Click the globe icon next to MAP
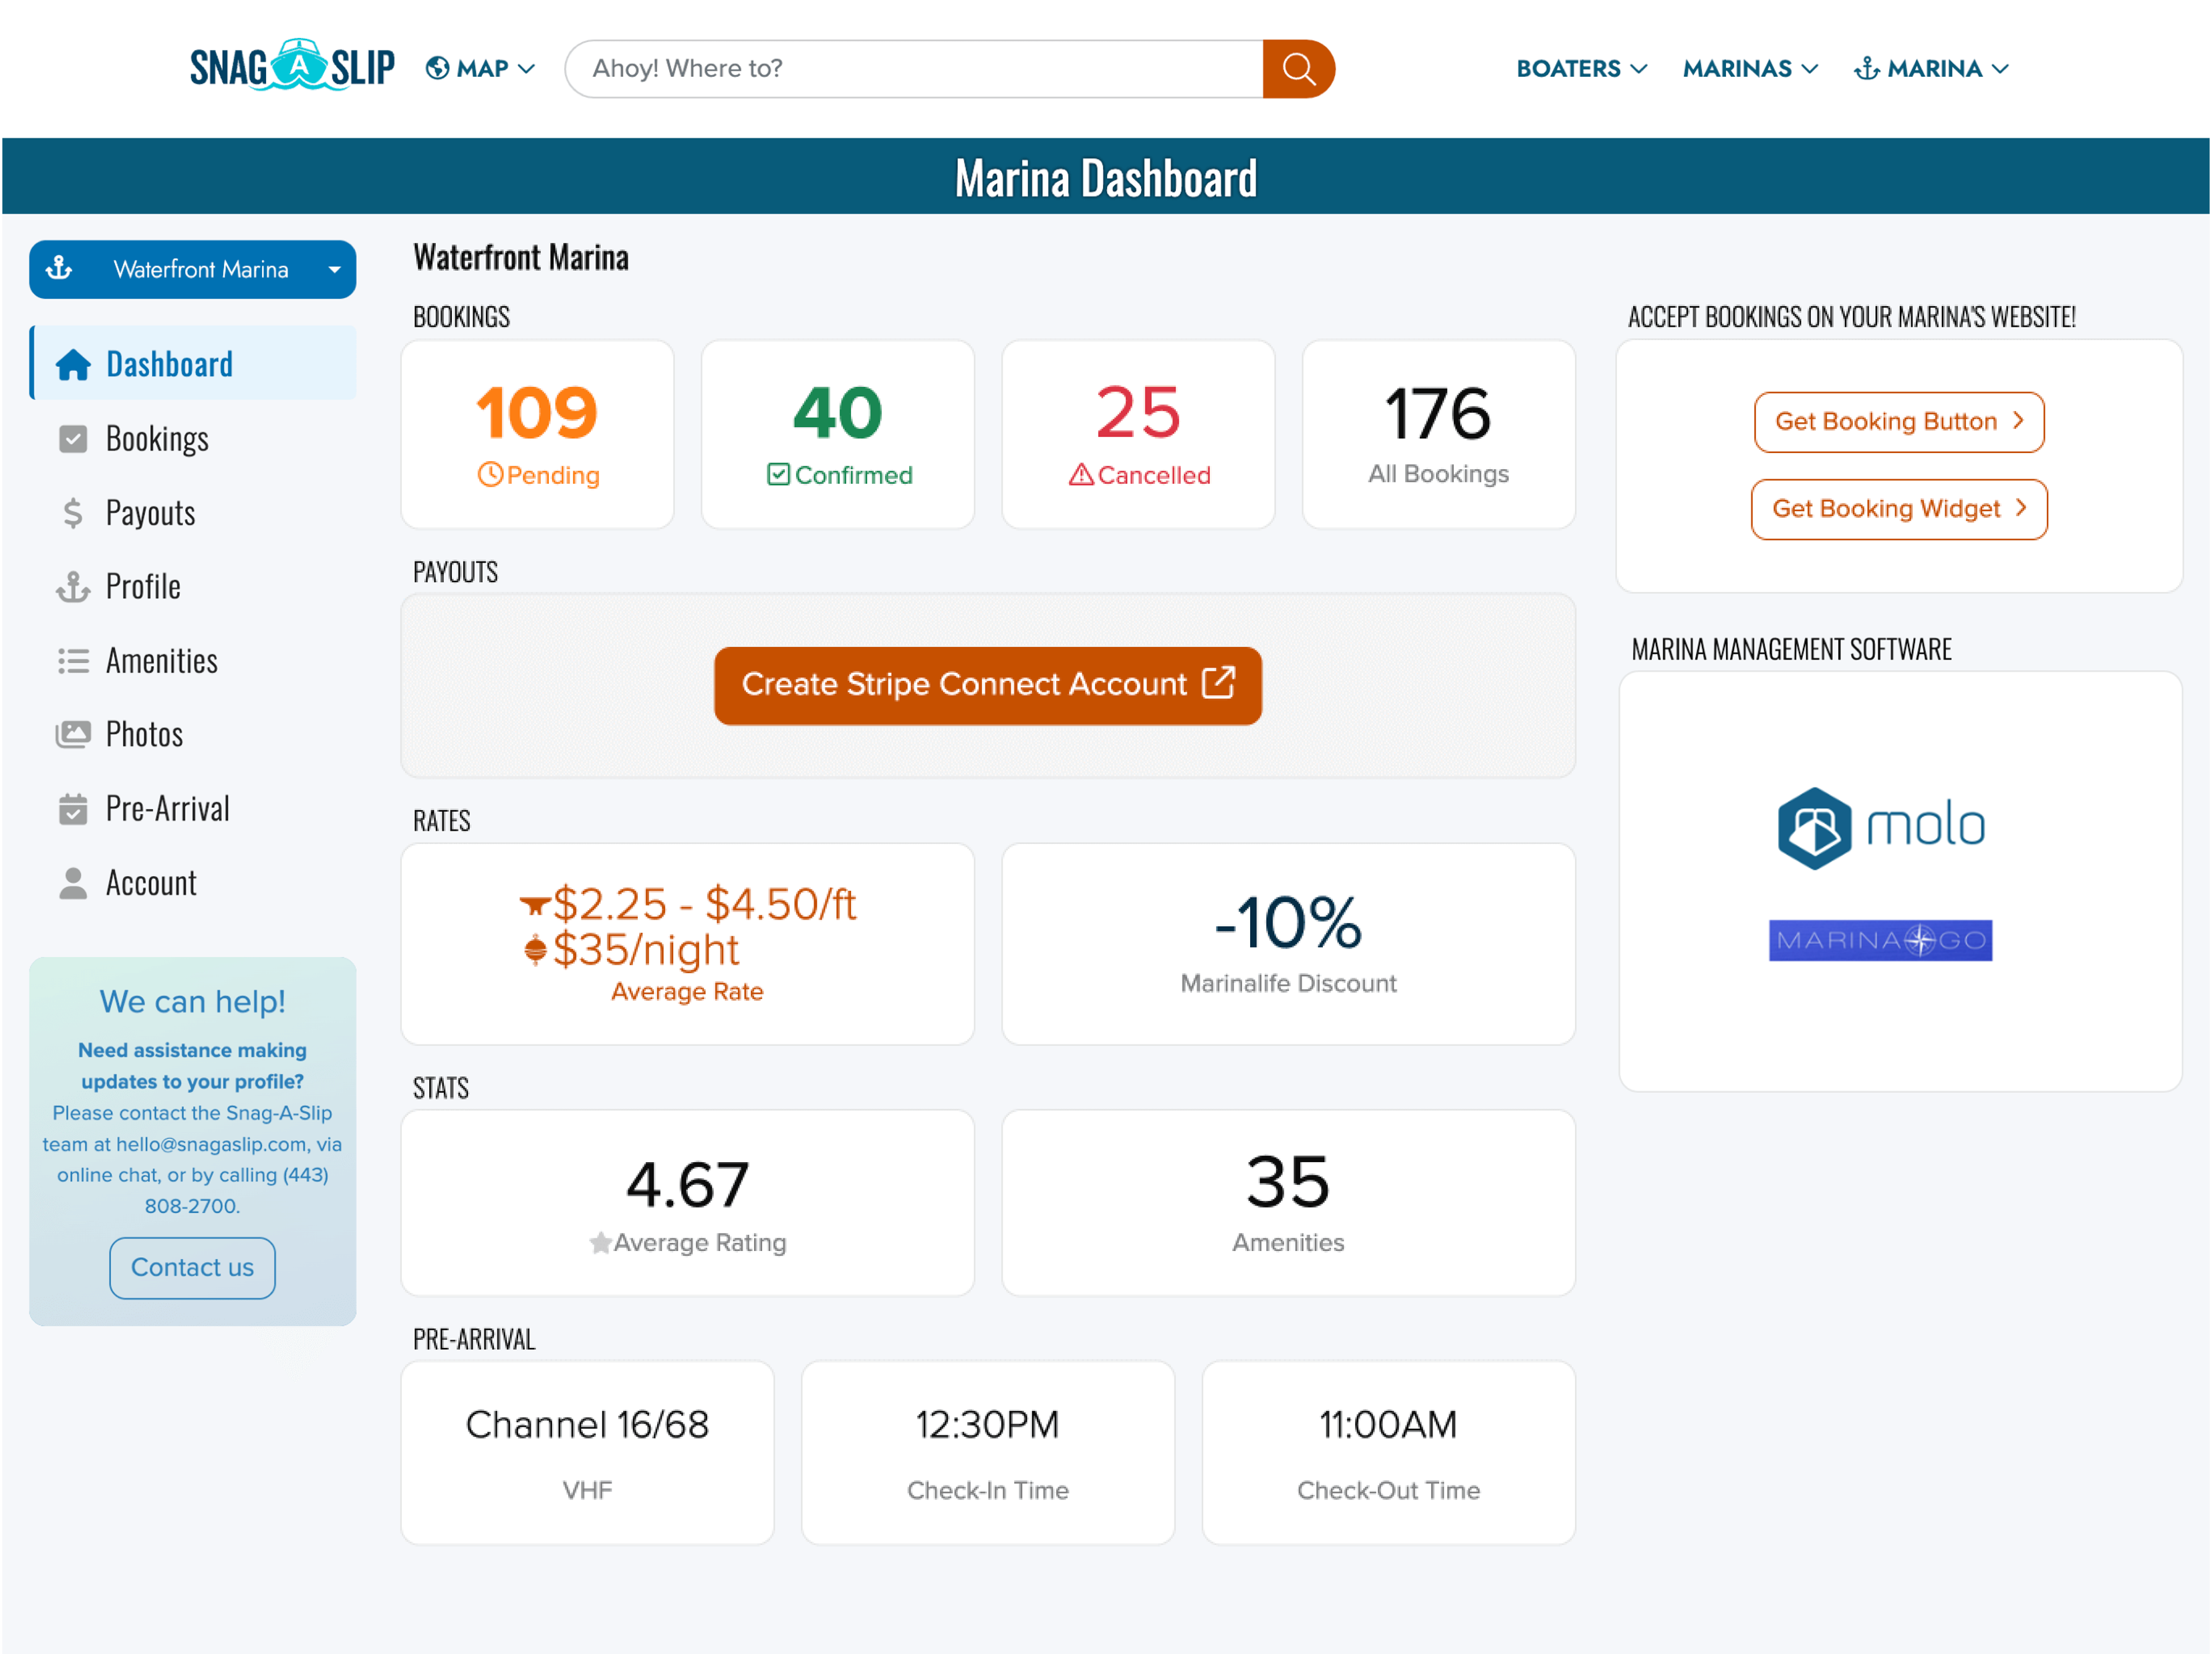This screenshot has height=1654, width=2212. pyautogui.click(x=437, y=68)
